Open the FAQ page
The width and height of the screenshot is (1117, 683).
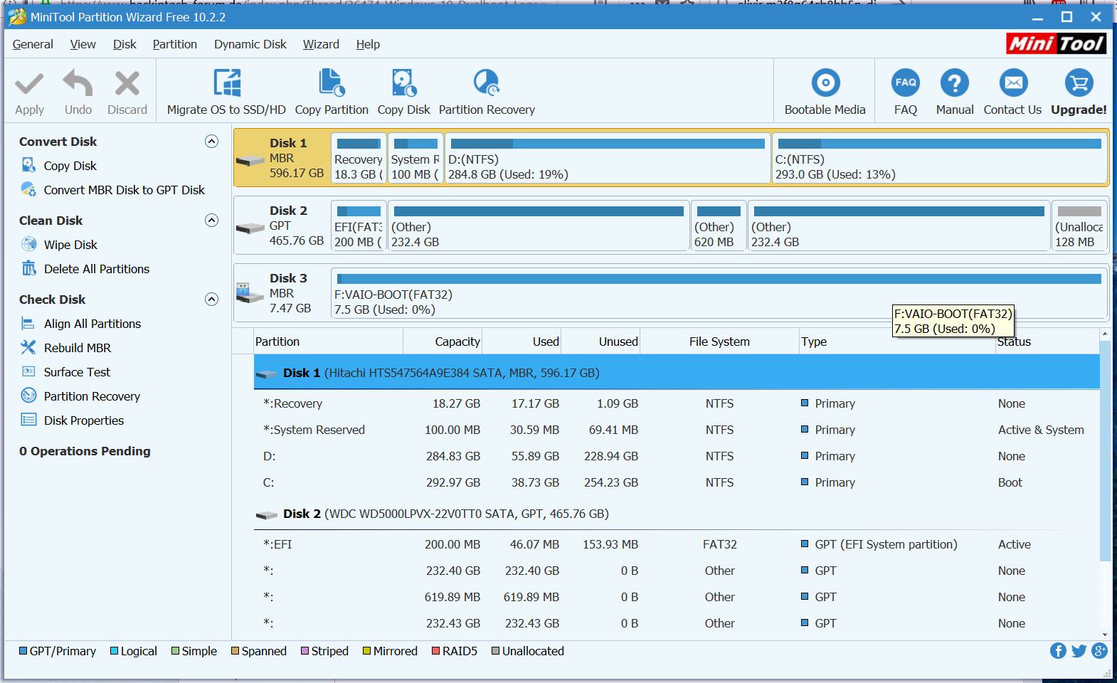point(905,84)
